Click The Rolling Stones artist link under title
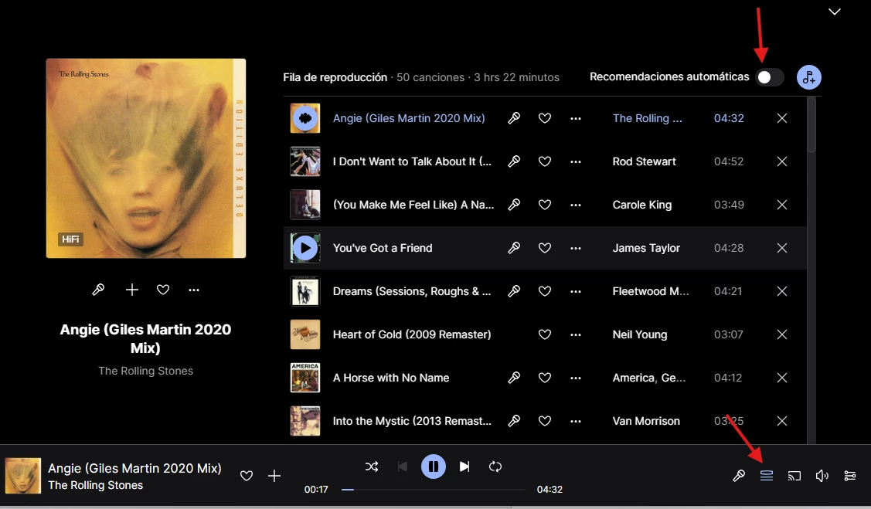Screen dimensions: 871x509 coord(145,371)
